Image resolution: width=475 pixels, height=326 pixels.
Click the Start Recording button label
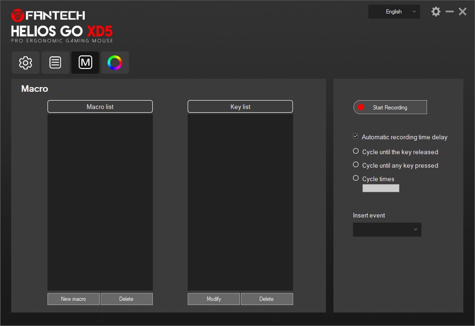tap(390, 108)
